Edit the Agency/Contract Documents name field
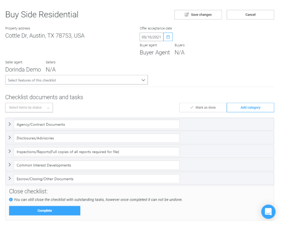This screenshot has width=284, height=226. click(96, 125)
